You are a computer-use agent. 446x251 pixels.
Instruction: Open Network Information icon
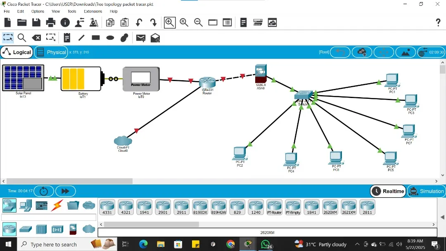[65, 22]
